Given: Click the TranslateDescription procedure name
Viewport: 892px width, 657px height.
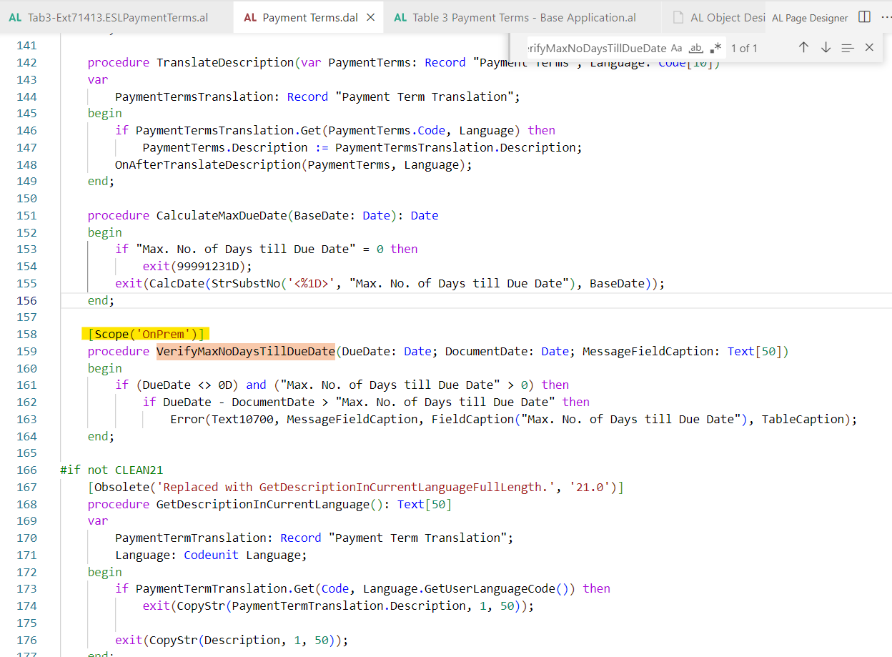Looking at the screenshot, I should click(225, 62).
